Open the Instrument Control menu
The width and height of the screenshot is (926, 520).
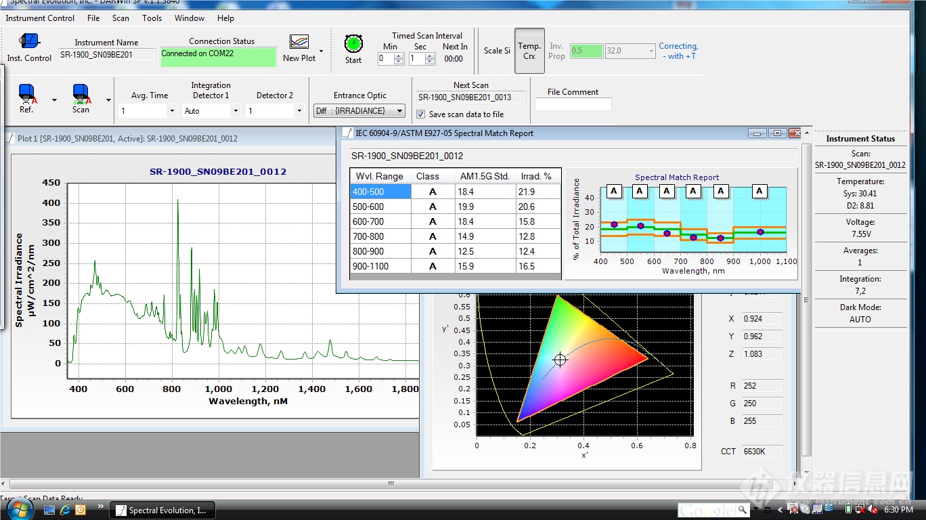click(x=40, y=18)
